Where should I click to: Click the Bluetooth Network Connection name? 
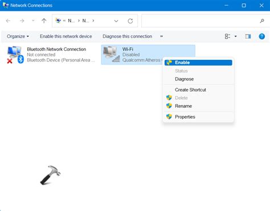coord(56,49)
